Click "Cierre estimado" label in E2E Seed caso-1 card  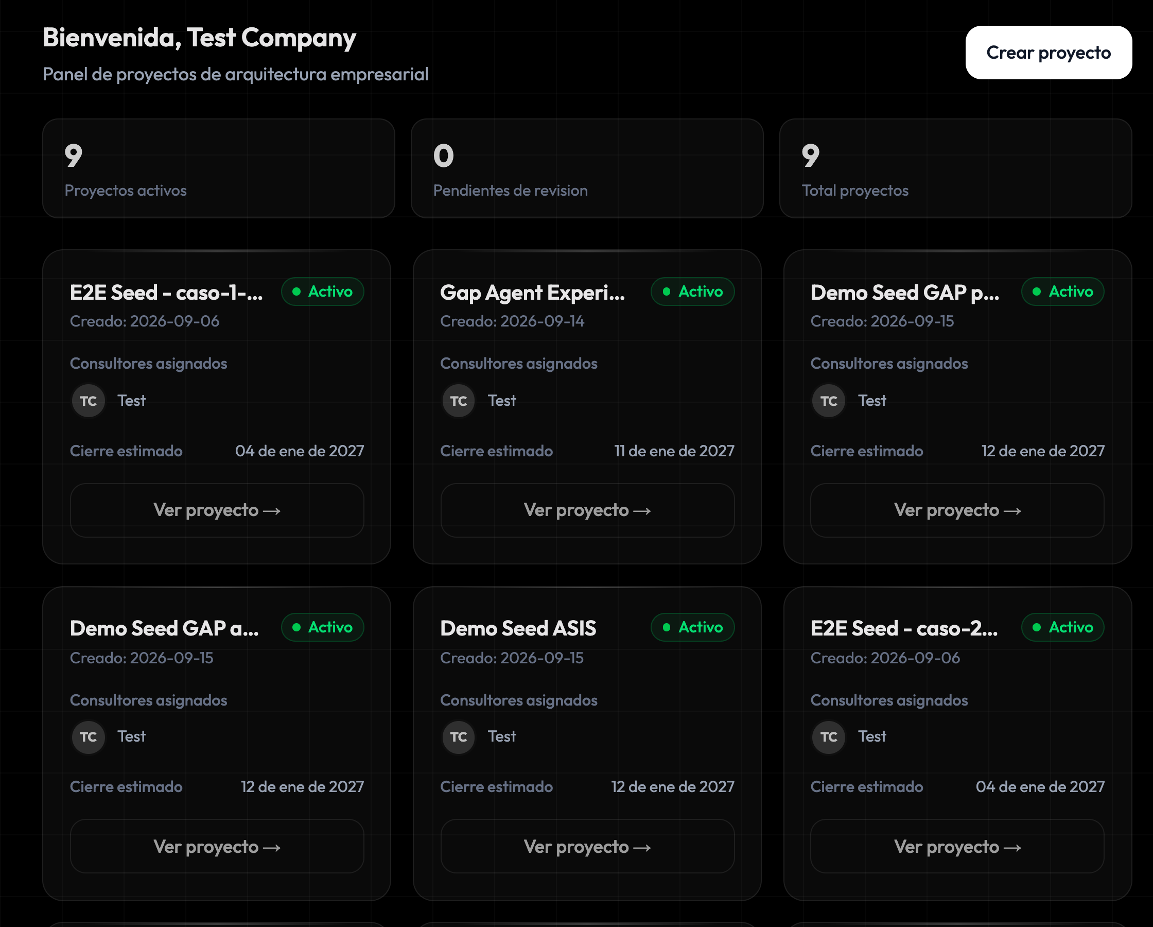tap(126, 451)
